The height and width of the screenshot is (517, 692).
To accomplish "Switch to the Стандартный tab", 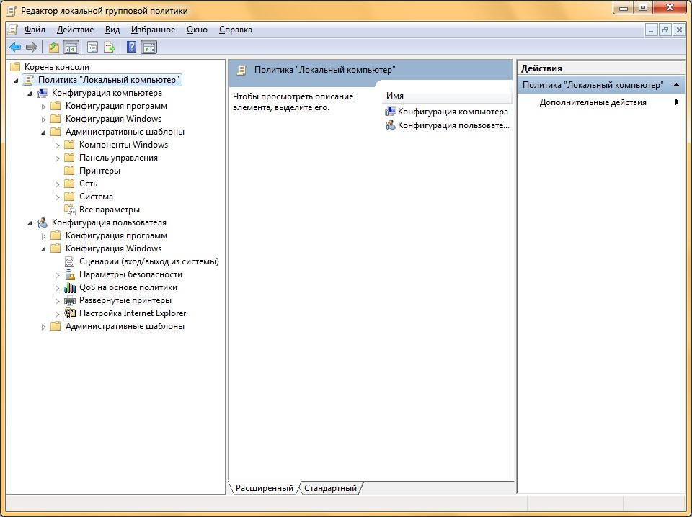I will 330,488.
